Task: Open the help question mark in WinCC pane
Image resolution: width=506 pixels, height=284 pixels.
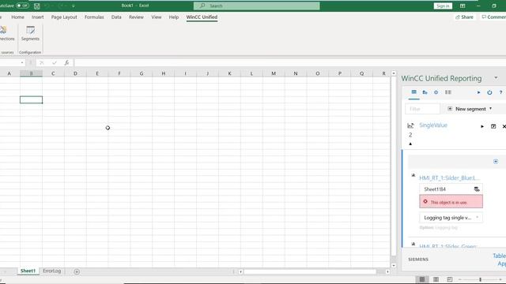Action: click(x=500, y=92)
